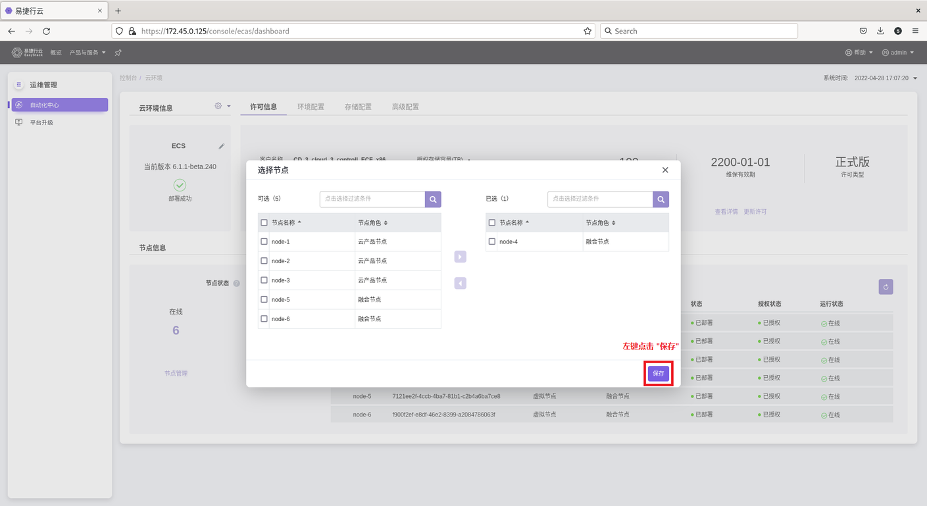Select node-4 checkbox in selected list
Image resolution: width=927 pixels, height=506 pixels.
492,241
